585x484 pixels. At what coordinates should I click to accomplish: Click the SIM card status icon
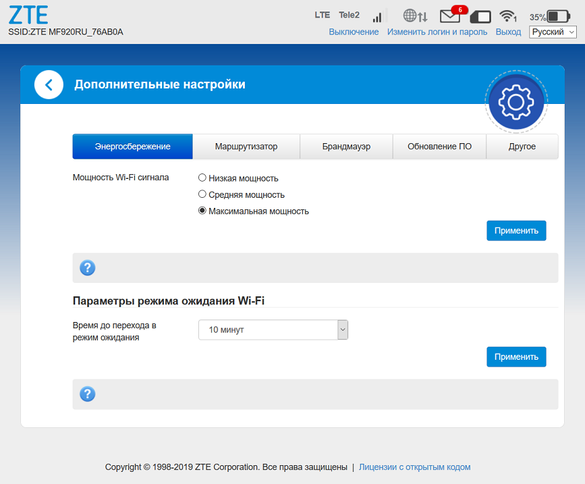(480, 17)
